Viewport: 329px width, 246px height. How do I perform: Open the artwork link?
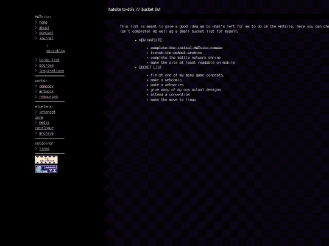click(46, 91)
